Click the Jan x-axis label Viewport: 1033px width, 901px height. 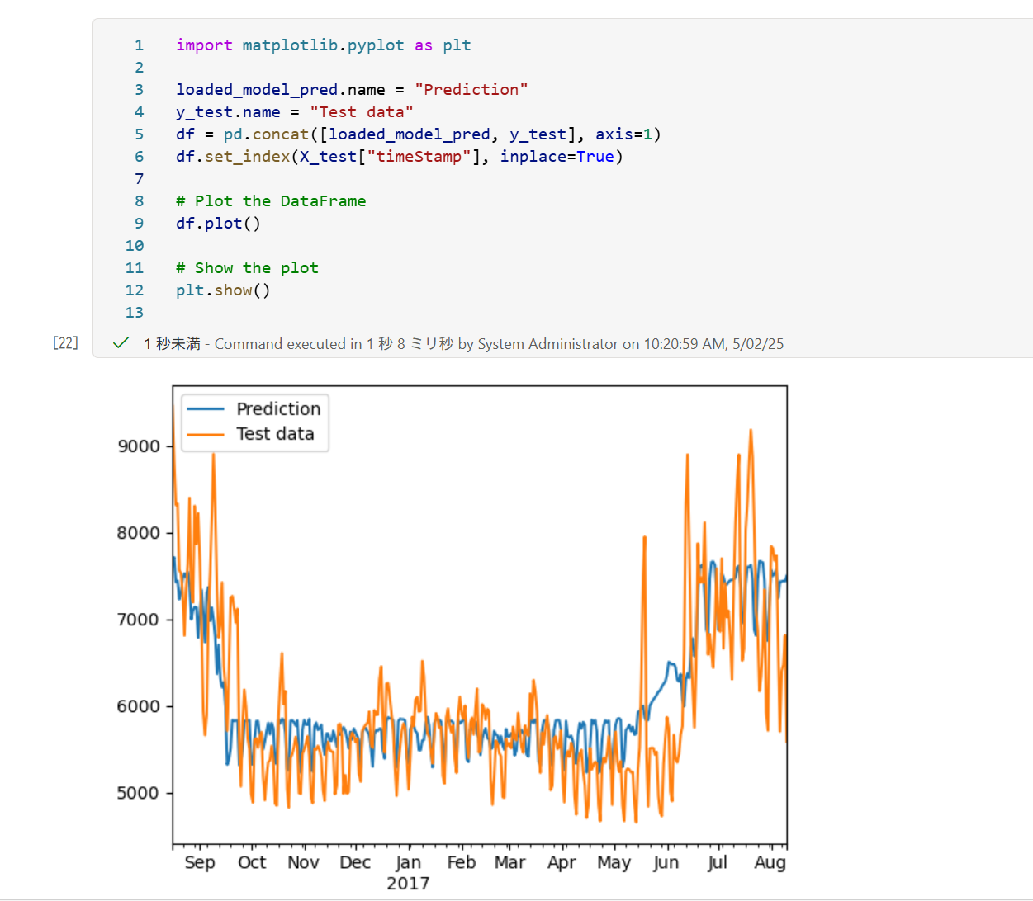click(x=408, y=862)
